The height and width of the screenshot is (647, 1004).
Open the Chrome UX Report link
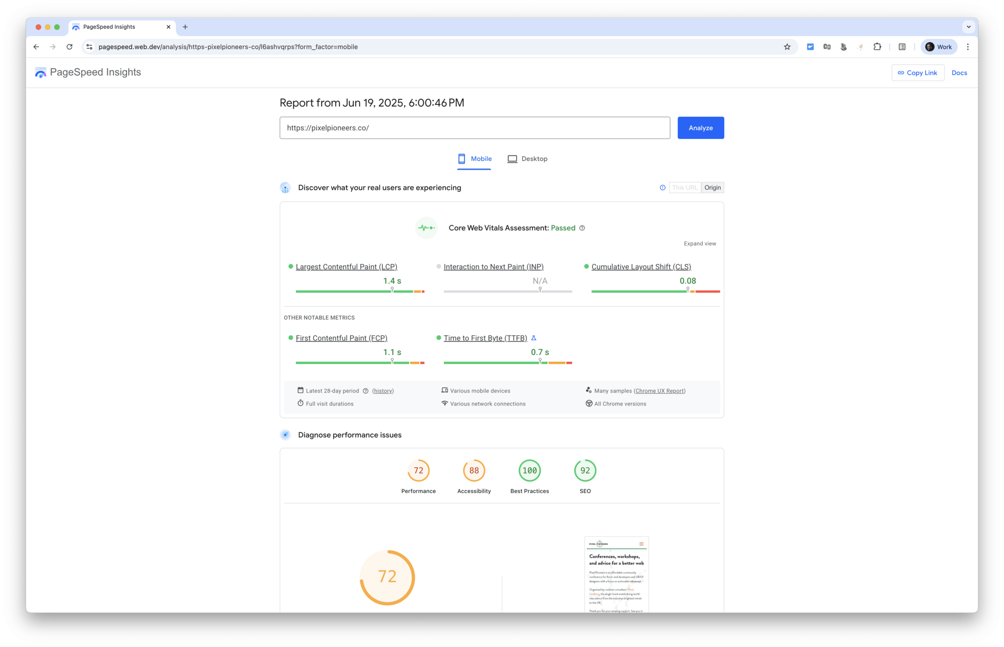659,391
